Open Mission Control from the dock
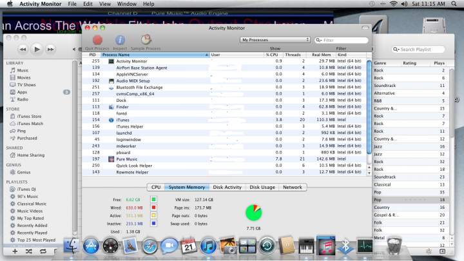Image resolution: width=464 pixels, height=261 pixels. (247, 246)
